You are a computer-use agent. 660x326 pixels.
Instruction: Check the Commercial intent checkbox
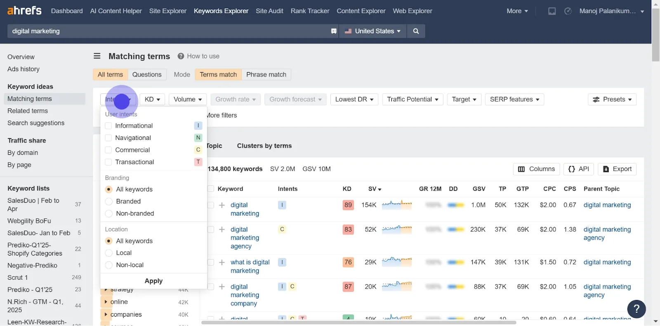(108, 150)
